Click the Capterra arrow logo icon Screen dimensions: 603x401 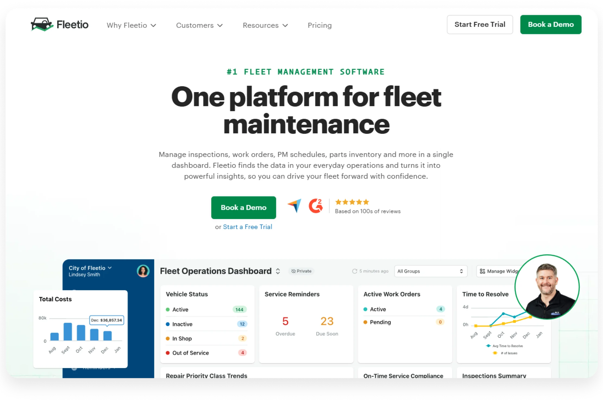click(x=295, y=206)
